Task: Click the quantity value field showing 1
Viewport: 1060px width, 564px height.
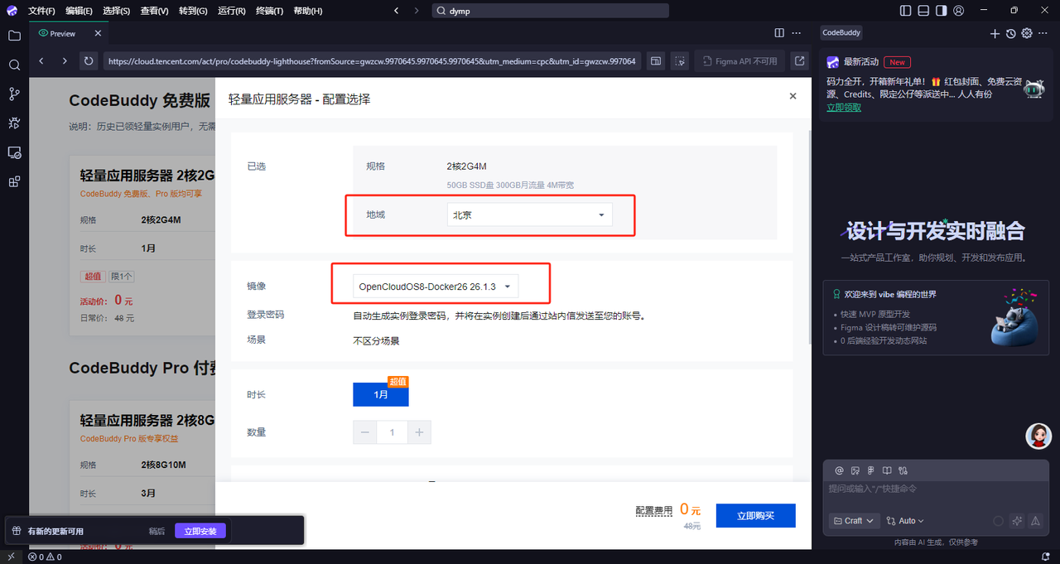Action: point(392,432)
